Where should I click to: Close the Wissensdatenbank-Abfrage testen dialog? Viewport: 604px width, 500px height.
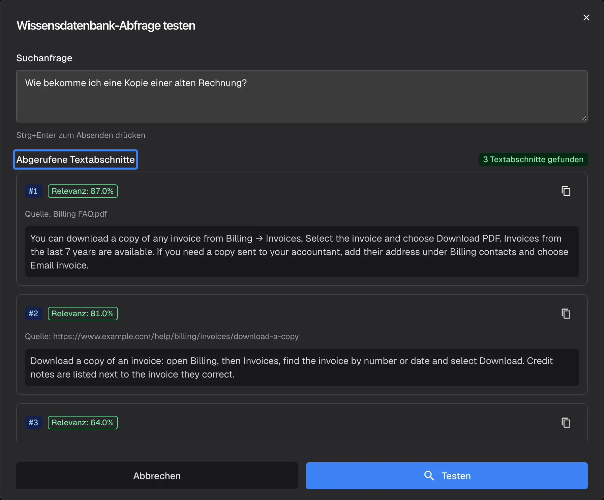pos(586,17)
